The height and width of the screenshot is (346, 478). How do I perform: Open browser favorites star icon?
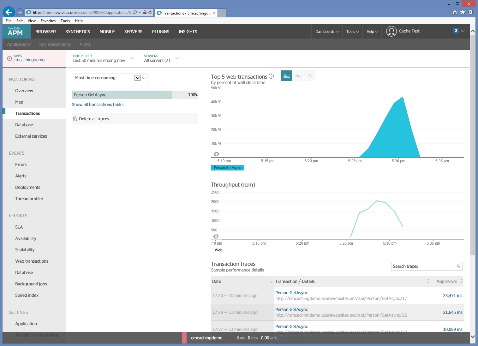click(463, 12)
